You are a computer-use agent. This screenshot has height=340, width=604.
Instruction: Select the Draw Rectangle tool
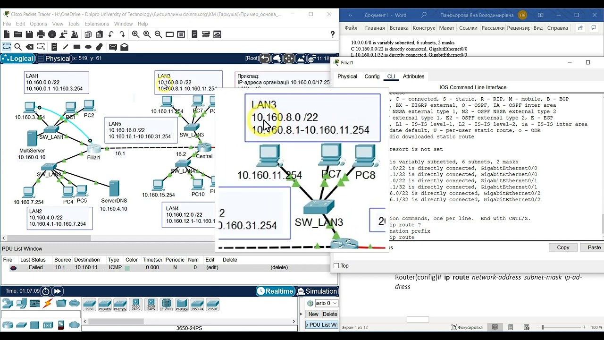click(x=77, y=47)
